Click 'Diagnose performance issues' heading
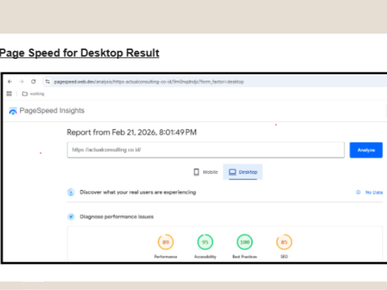Image resolution: width=387 pixels, height=290 pixels. (x=116, y=217)
